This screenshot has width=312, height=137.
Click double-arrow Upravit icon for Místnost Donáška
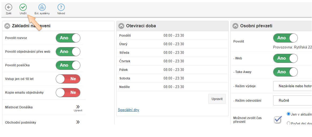(78, 107)
